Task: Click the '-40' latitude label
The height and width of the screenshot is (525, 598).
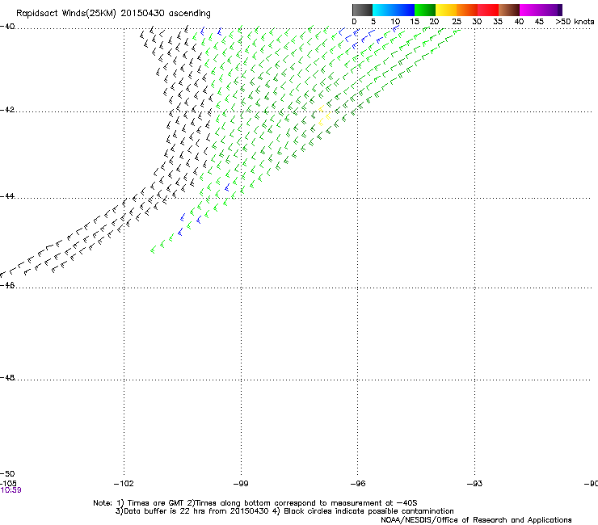Action: (x=7, y=27)
